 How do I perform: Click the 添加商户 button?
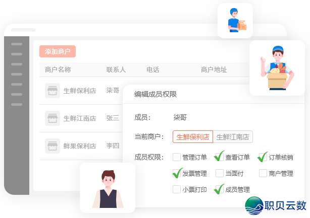tap(58, 51)
